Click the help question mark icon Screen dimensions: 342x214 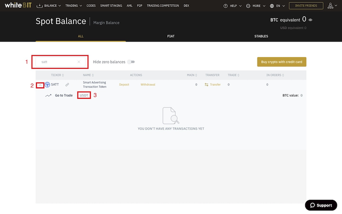click(x=225, y=6)
